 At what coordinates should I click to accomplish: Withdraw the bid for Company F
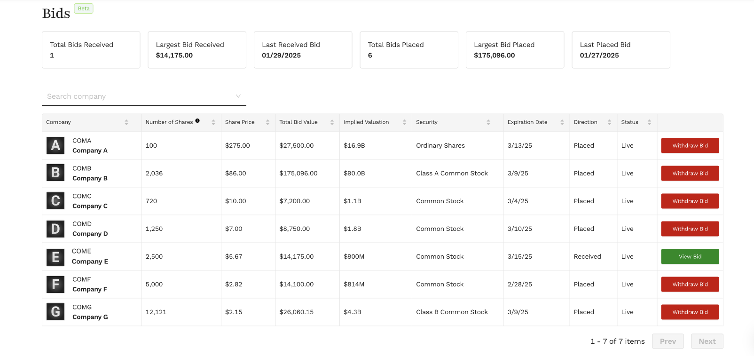(690, 284)
